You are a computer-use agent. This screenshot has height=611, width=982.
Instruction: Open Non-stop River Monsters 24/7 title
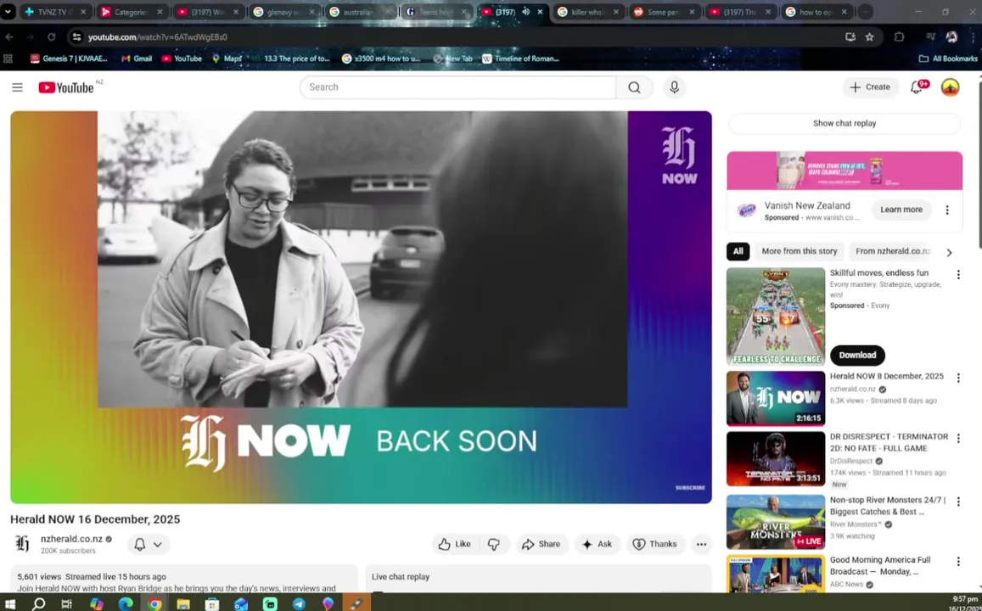(888, 506)
